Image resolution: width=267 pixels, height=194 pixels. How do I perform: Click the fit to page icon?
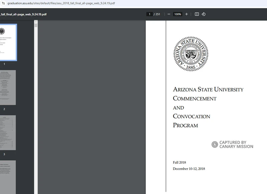(197, 14)
